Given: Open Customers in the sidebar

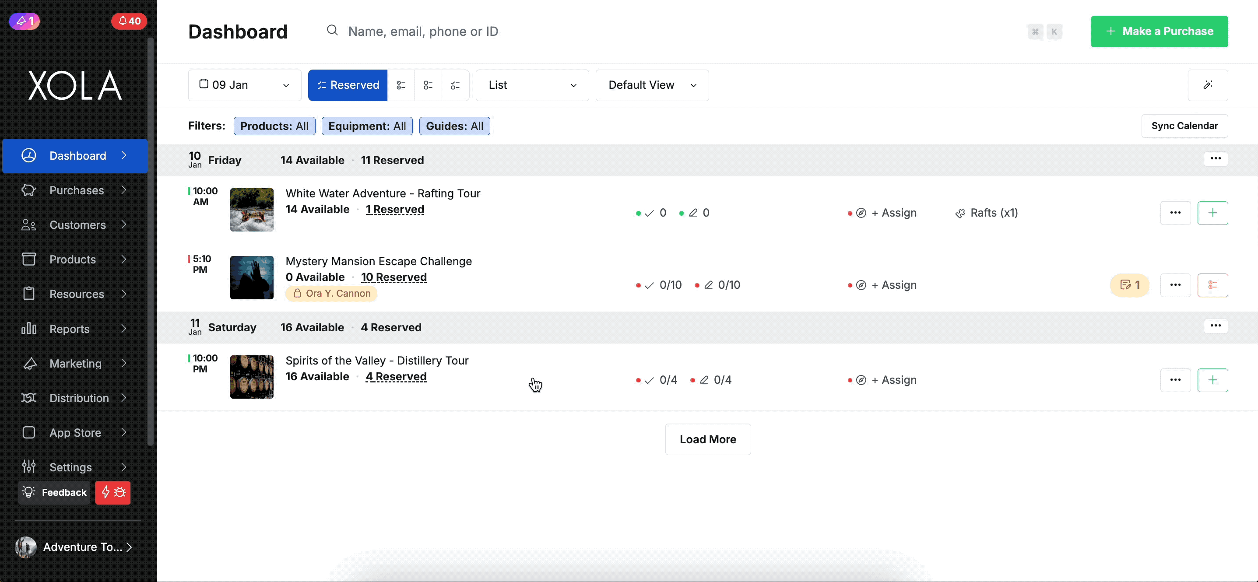Looking at the screenshot, I should tap(75, 224).
